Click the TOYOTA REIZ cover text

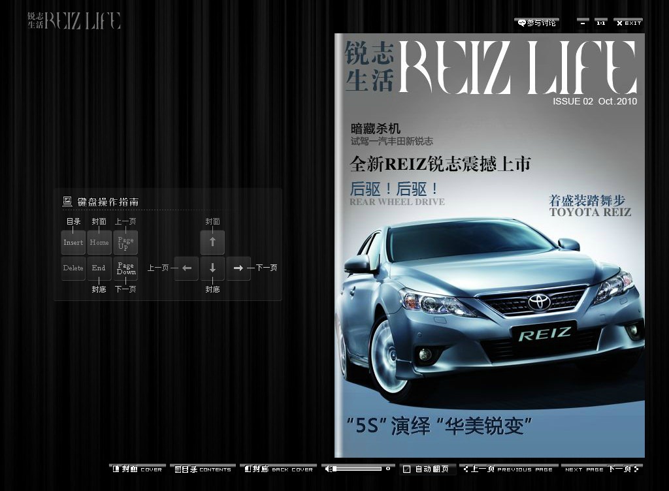pos(590,212)
